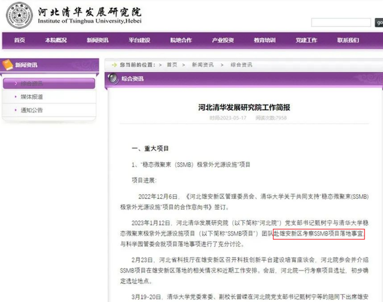The width and height of the screenshot is (383, 302).
Task: Click the 综合资讯 breadcrumb link
Action: 241,65
